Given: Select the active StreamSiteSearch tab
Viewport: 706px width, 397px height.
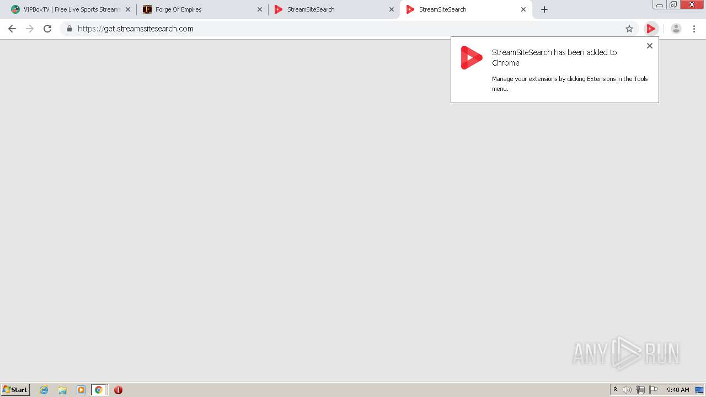Looking at the screenshot, I should tap(466, 9).
